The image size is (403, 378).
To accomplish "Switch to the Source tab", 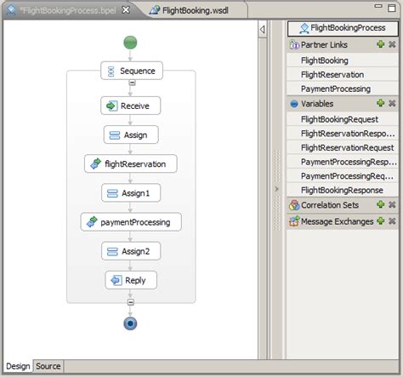I will [x=48, y=366].
